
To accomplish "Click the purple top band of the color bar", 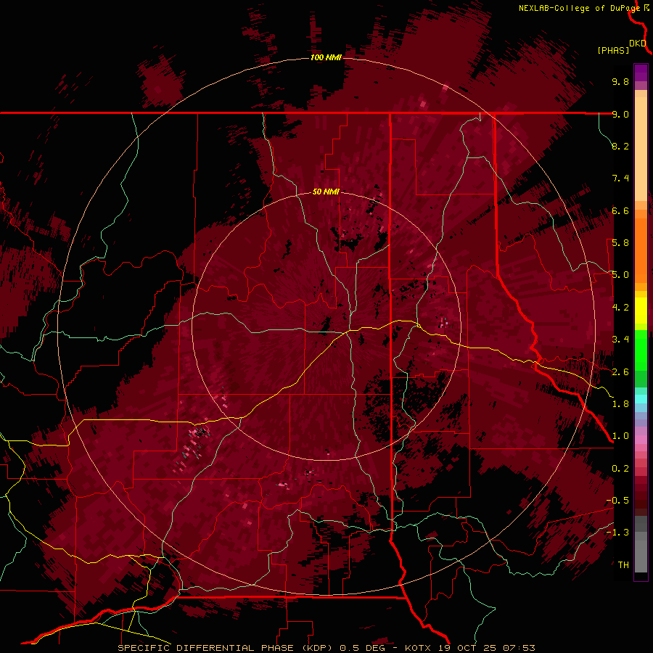I will coord(641,72).
